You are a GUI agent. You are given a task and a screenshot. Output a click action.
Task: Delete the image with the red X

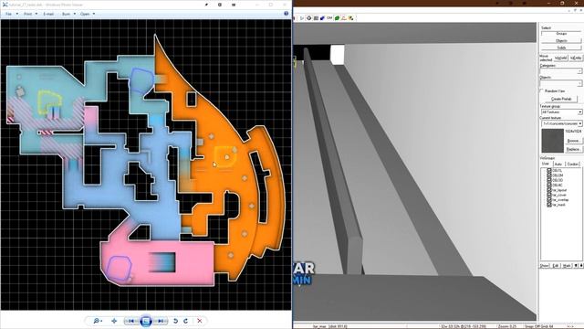coord(200,321)
